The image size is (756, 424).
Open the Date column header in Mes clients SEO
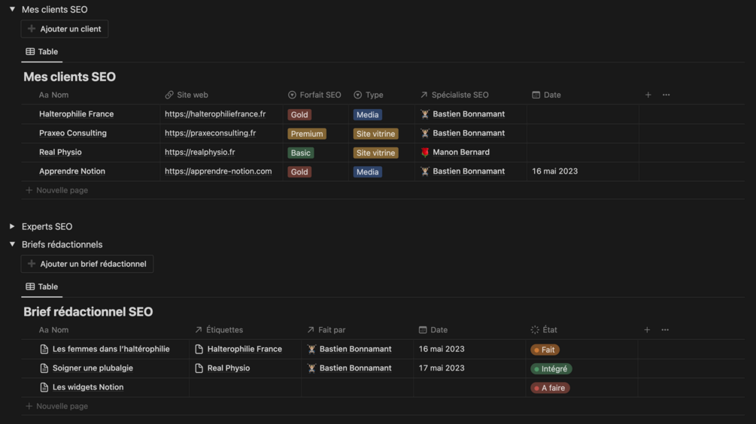tap(546, 95)
